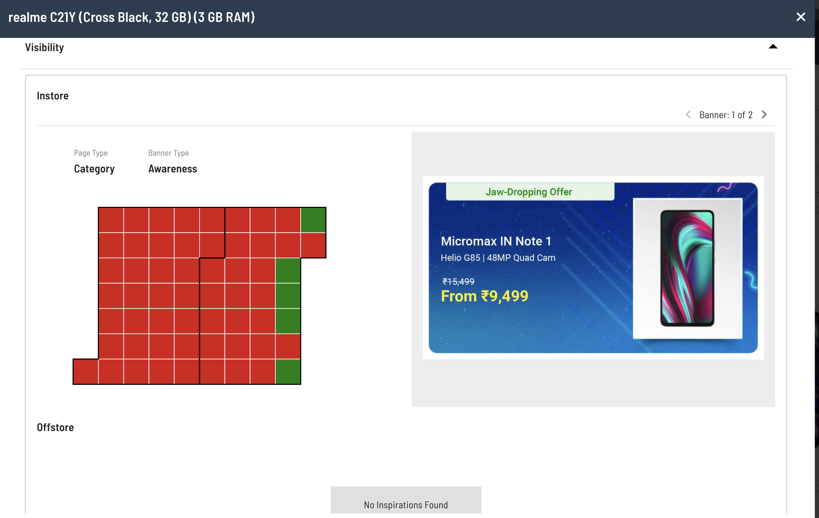
Task: Collapse the Visibility section arrow
Action: click(773, 47)
